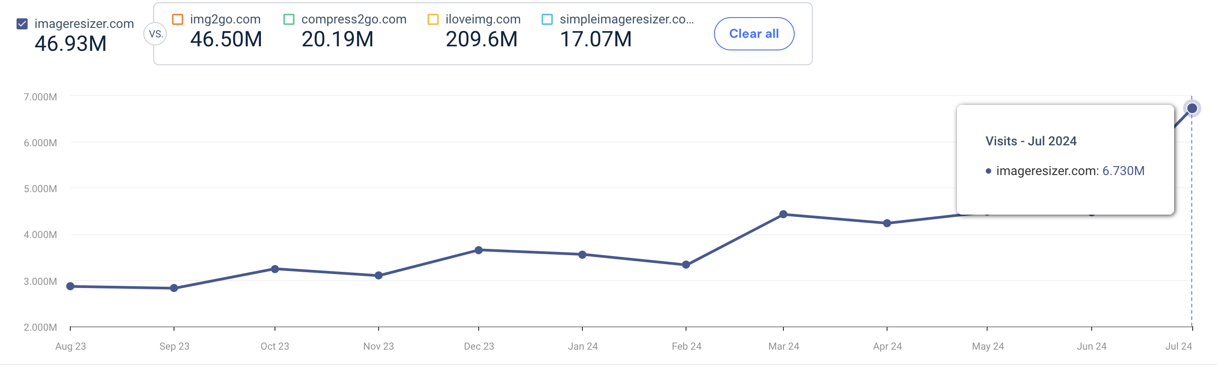Click the 5.000M y-axis label

(40, 189)
